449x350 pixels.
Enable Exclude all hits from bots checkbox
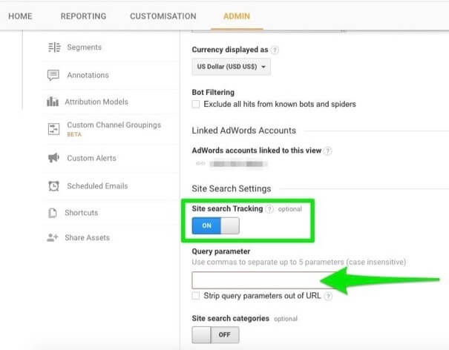pyautogui.click(x=196, y=105)
